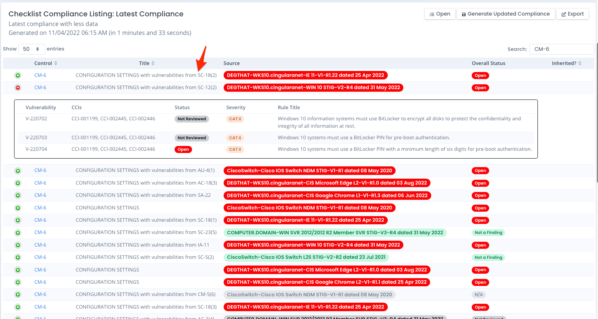Open Cisco IOS Switch L2S STIG-V2-R2 source
This screenshot has width=598, height=319.
pyautogui.click(x=306, y=257)
